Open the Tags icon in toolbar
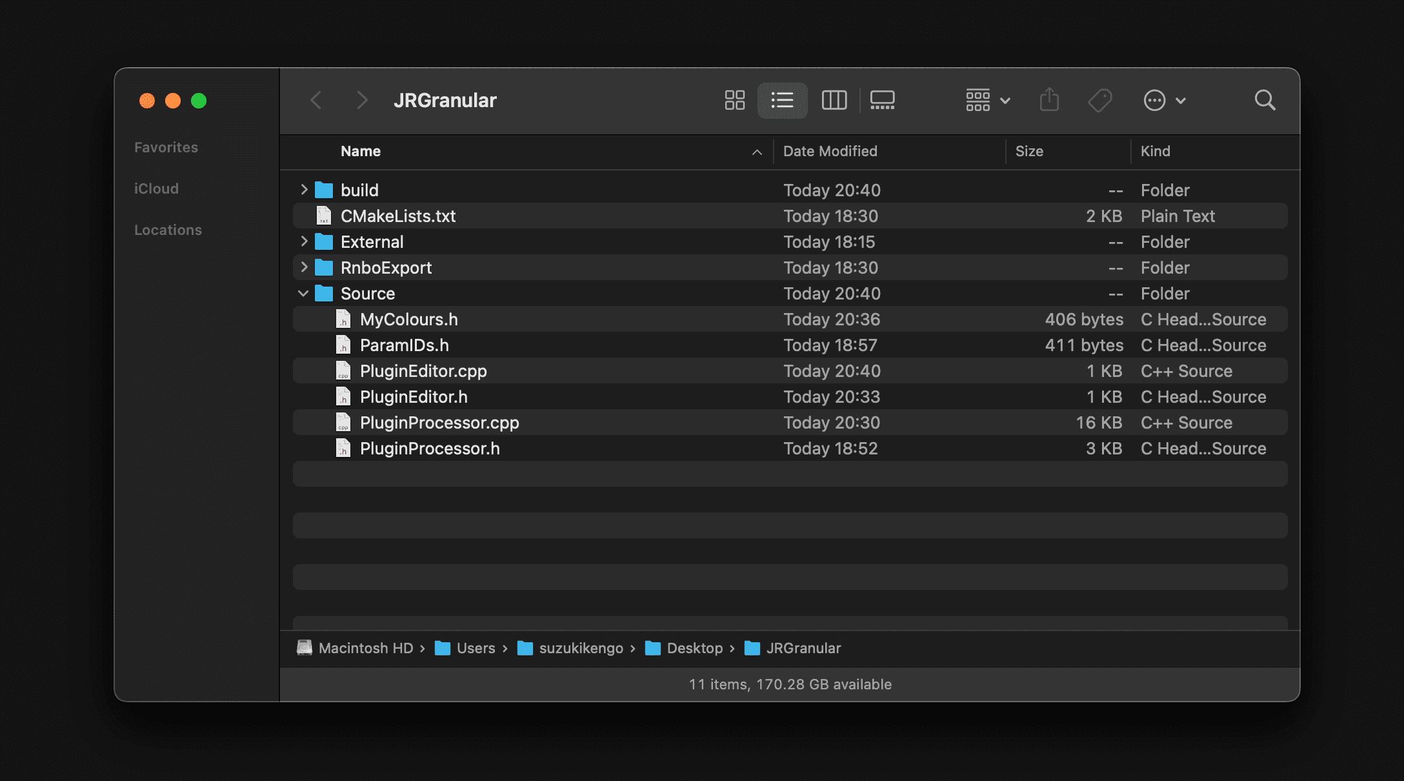This screenshot has height=781, width=1404. tap(1100, 100)
